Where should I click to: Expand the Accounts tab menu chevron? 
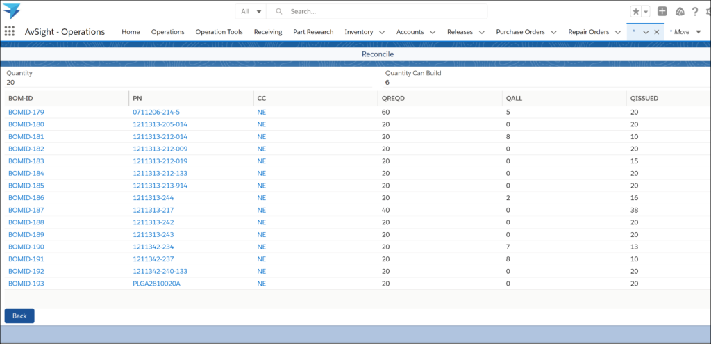[433, 32]
